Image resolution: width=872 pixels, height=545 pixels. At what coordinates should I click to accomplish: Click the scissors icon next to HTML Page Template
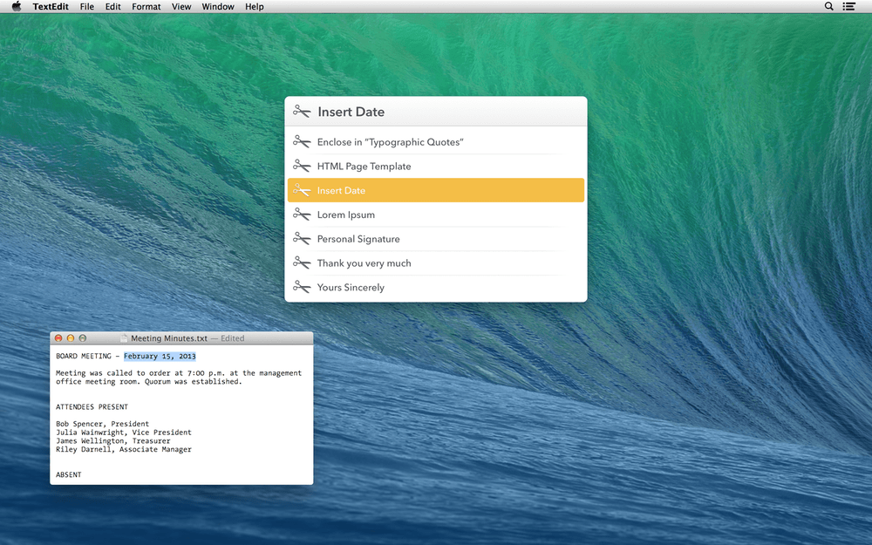[x=302, y=167]
